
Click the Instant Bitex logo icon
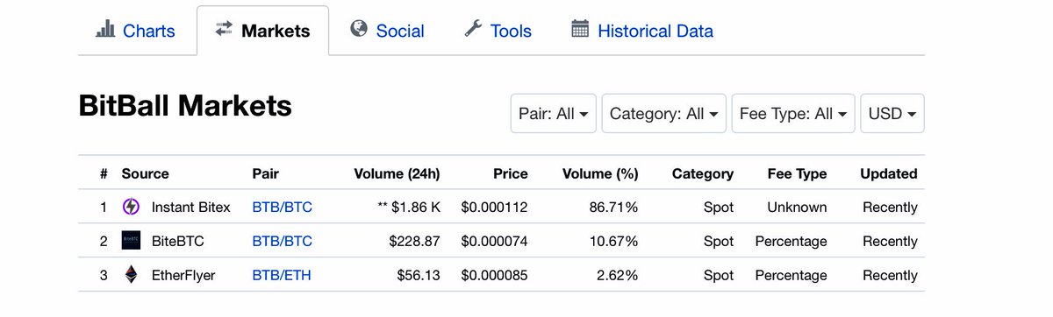(131, 208)
